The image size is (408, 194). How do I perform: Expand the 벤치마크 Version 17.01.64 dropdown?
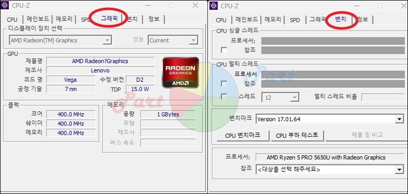pyautogui.click(x=399, y=119)
